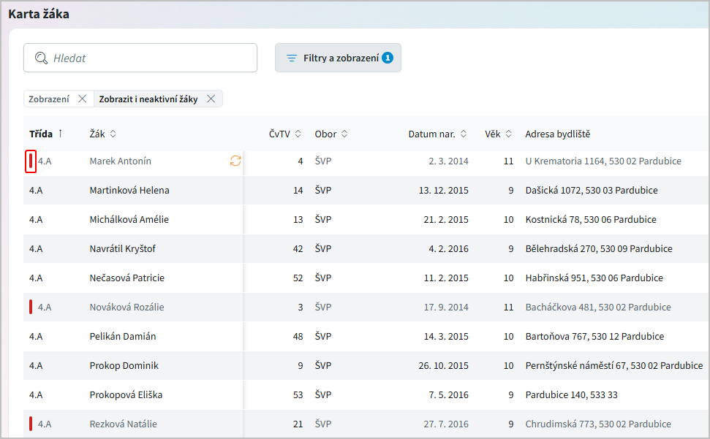The width and height of the screenshot is (710, 439).
Task: Remove the Zobrazení filter chip
Action: 82,99
